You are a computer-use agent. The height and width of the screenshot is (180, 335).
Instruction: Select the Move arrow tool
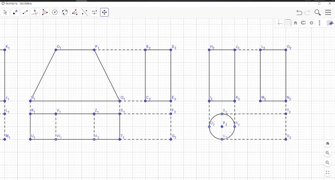[x=5, y=12]
